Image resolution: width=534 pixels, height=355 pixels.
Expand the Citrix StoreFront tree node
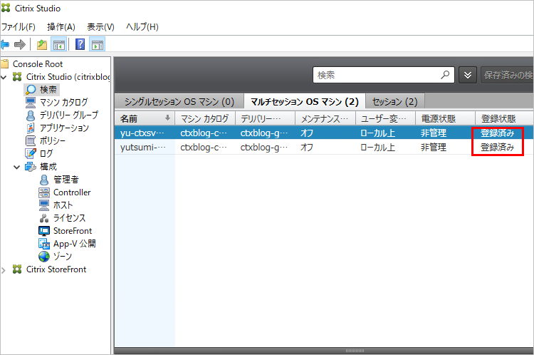(4, 269)
